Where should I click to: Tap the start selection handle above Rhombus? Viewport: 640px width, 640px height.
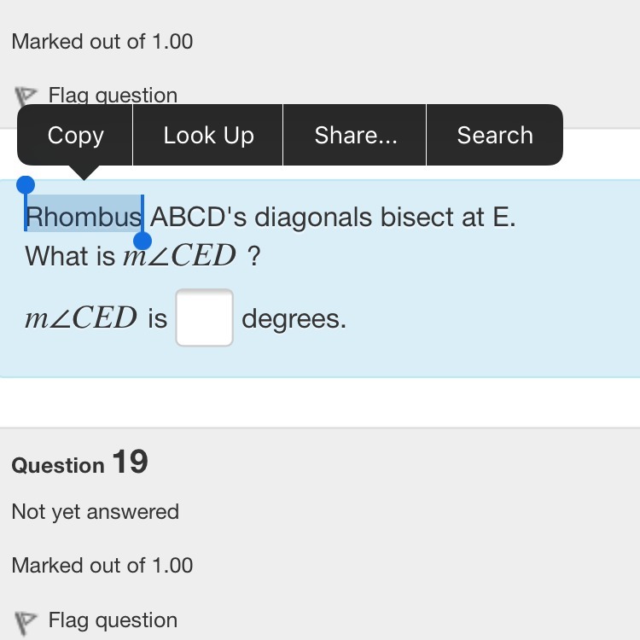26,185
